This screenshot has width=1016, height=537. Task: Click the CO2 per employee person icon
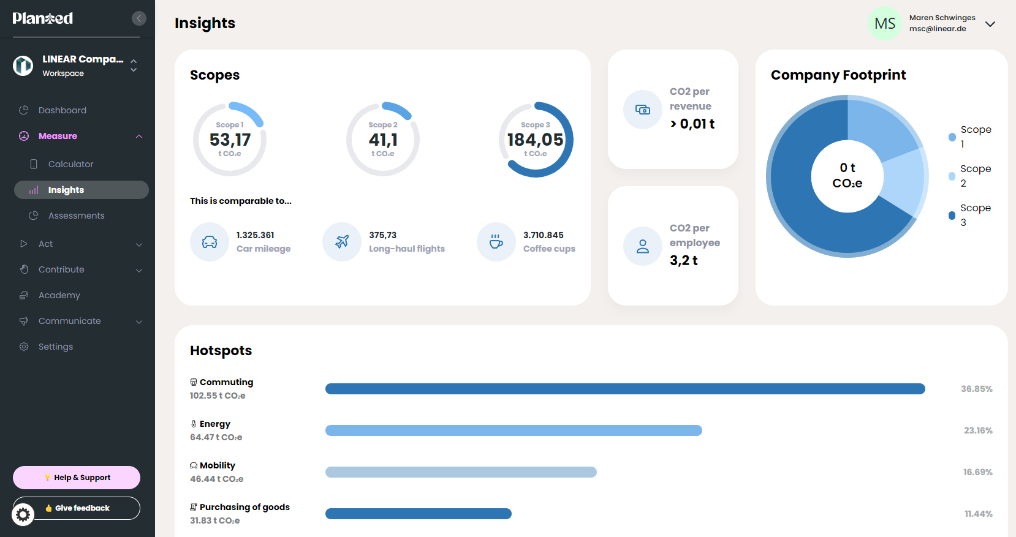642,246
